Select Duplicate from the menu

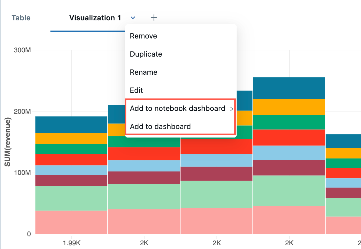[x=146, y=54]
